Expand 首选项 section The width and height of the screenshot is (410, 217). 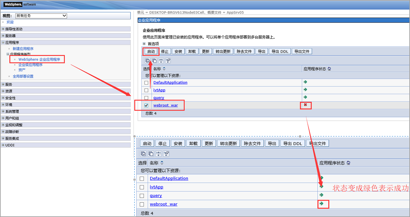click(144, 44)
